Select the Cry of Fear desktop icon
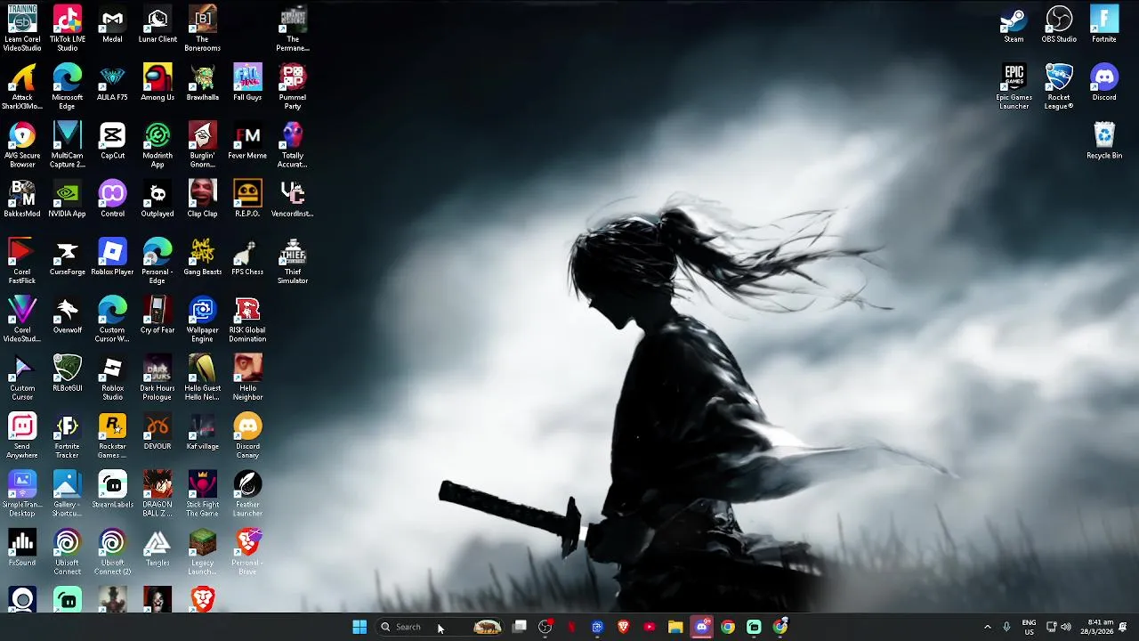The height and width of the screenshot is (641, 1139). (x=158, y=315)
